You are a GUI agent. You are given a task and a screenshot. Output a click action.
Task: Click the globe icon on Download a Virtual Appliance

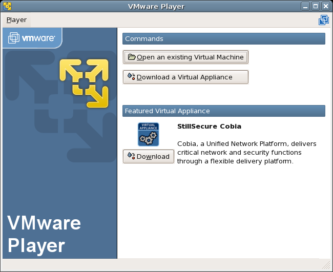pos(132,77)
